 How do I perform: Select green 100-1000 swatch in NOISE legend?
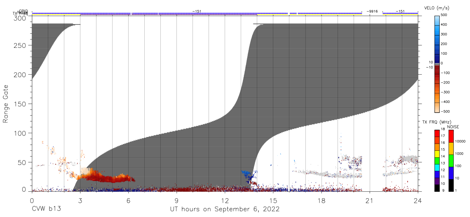pos(451,161)
